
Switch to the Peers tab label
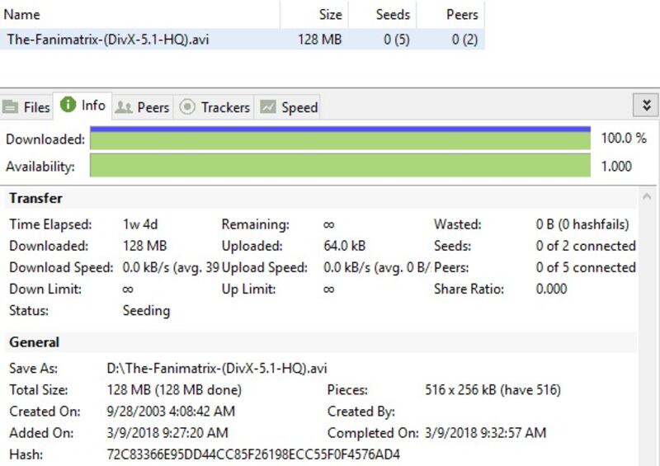point(153,107)
